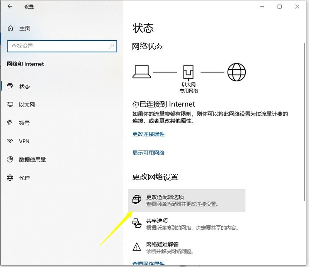The height and width of the screenshot is (267, 309).
Task: Click the data usage (数据使用量) clock icon
Action: [10, 160]
